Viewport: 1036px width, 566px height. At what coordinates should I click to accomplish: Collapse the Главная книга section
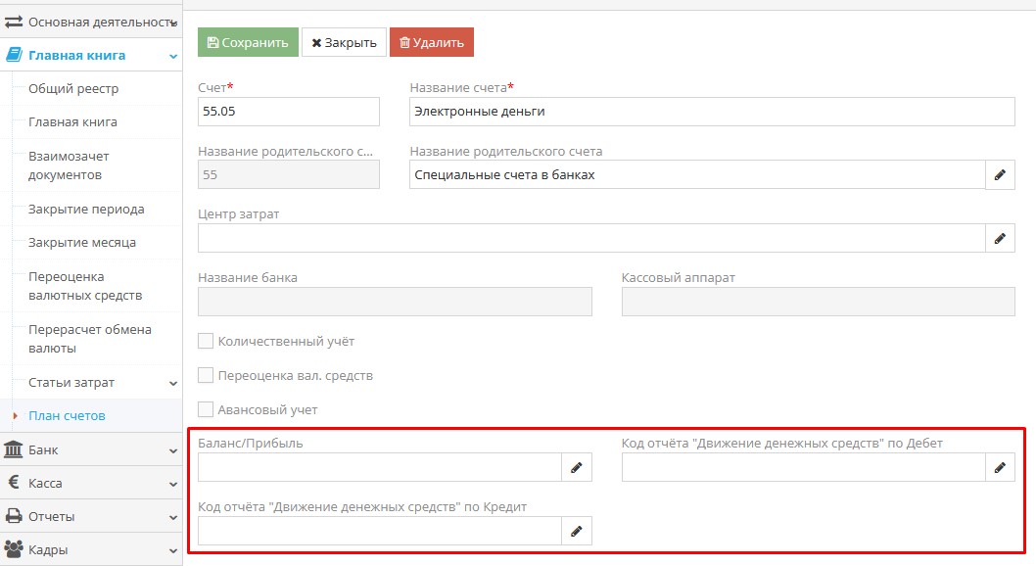pos(174,56)
